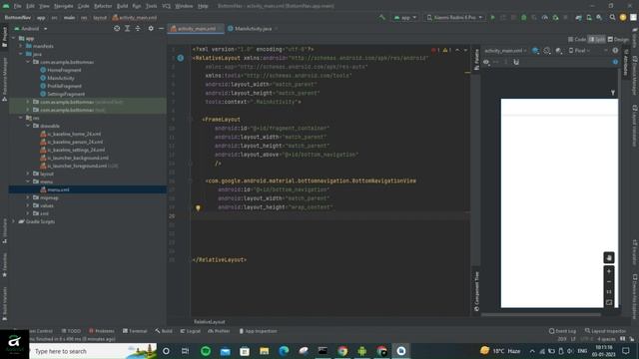Screen dimensions: 639x359
Task: Open the Logcat tool window
Action: point(191,331)
